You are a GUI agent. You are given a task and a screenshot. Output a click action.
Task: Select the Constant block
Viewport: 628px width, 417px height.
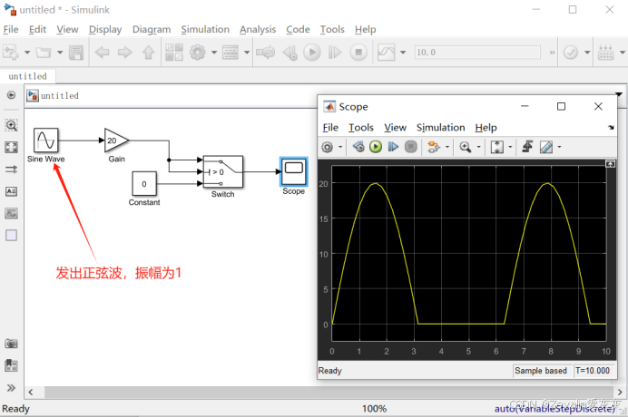point(144,184)
